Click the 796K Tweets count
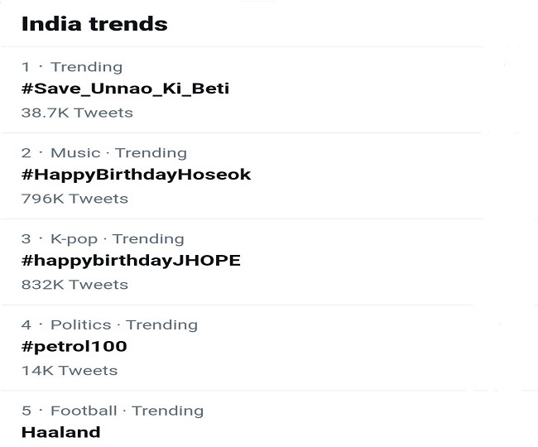Screen dimensions: 538x447 point(74,199)
